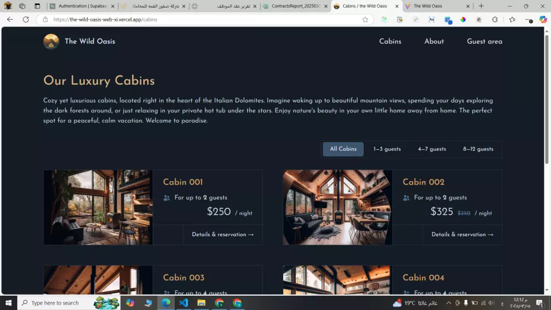Add page to favorites star icon
The height and width of the screenshot is (310, 551).
point(365,20)
